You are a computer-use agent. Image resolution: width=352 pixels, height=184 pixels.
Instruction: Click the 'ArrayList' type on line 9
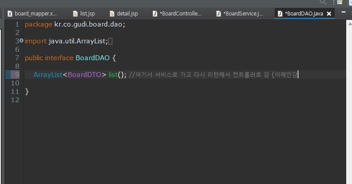coord(48,75)
